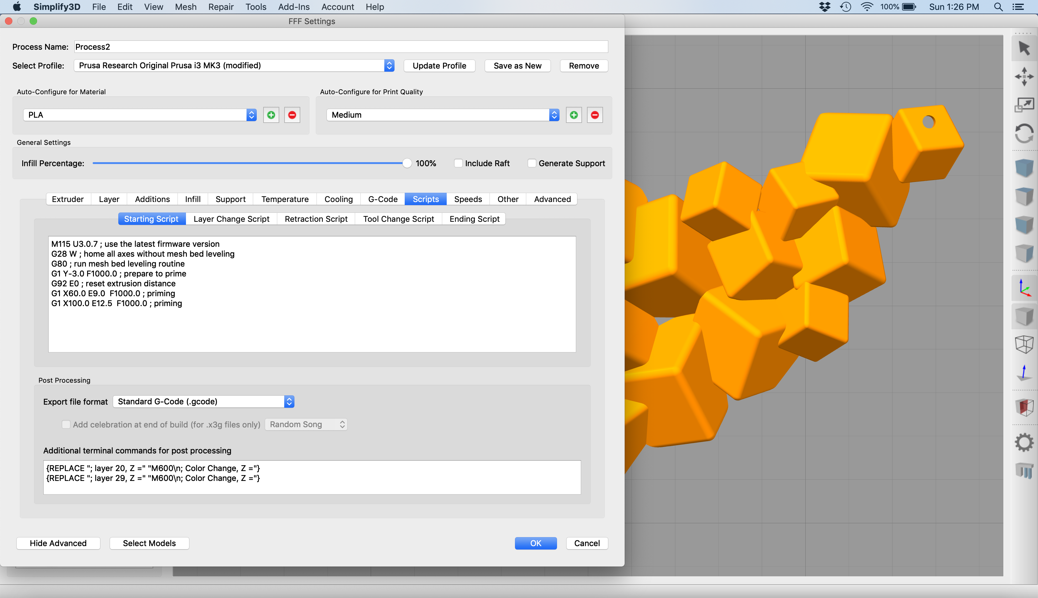This screenshot has height=598, width=1038.
Task: Open Dropbox menu bar icon
Action: 825,7
